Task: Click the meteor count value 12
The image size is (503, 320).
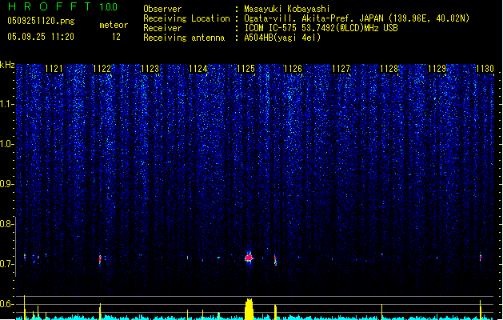Action: (x=116, y=37)
